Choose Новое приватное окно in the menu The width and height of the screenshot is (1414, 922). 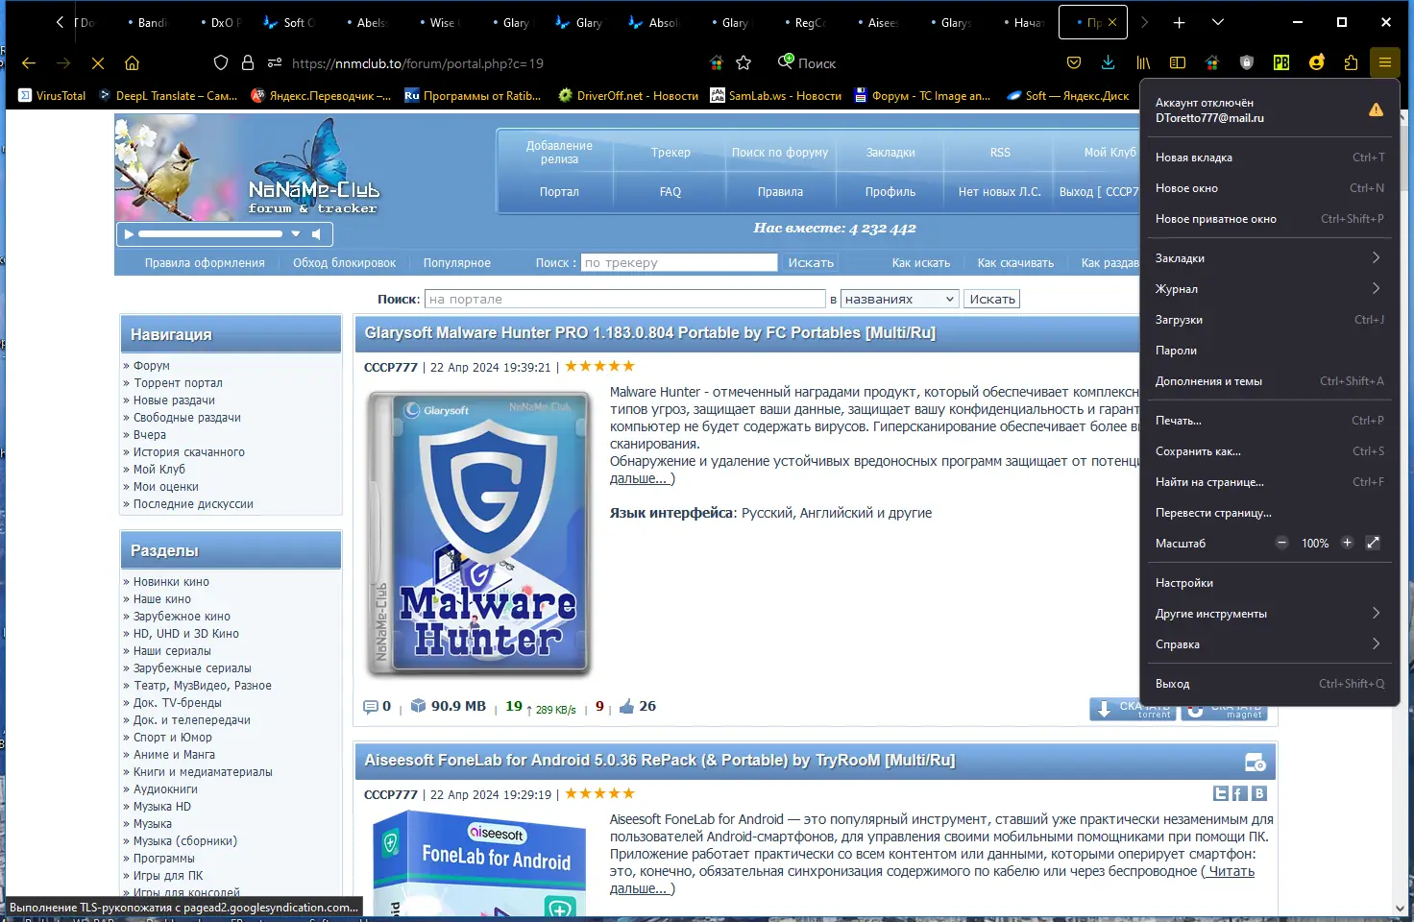[1269, 219]
